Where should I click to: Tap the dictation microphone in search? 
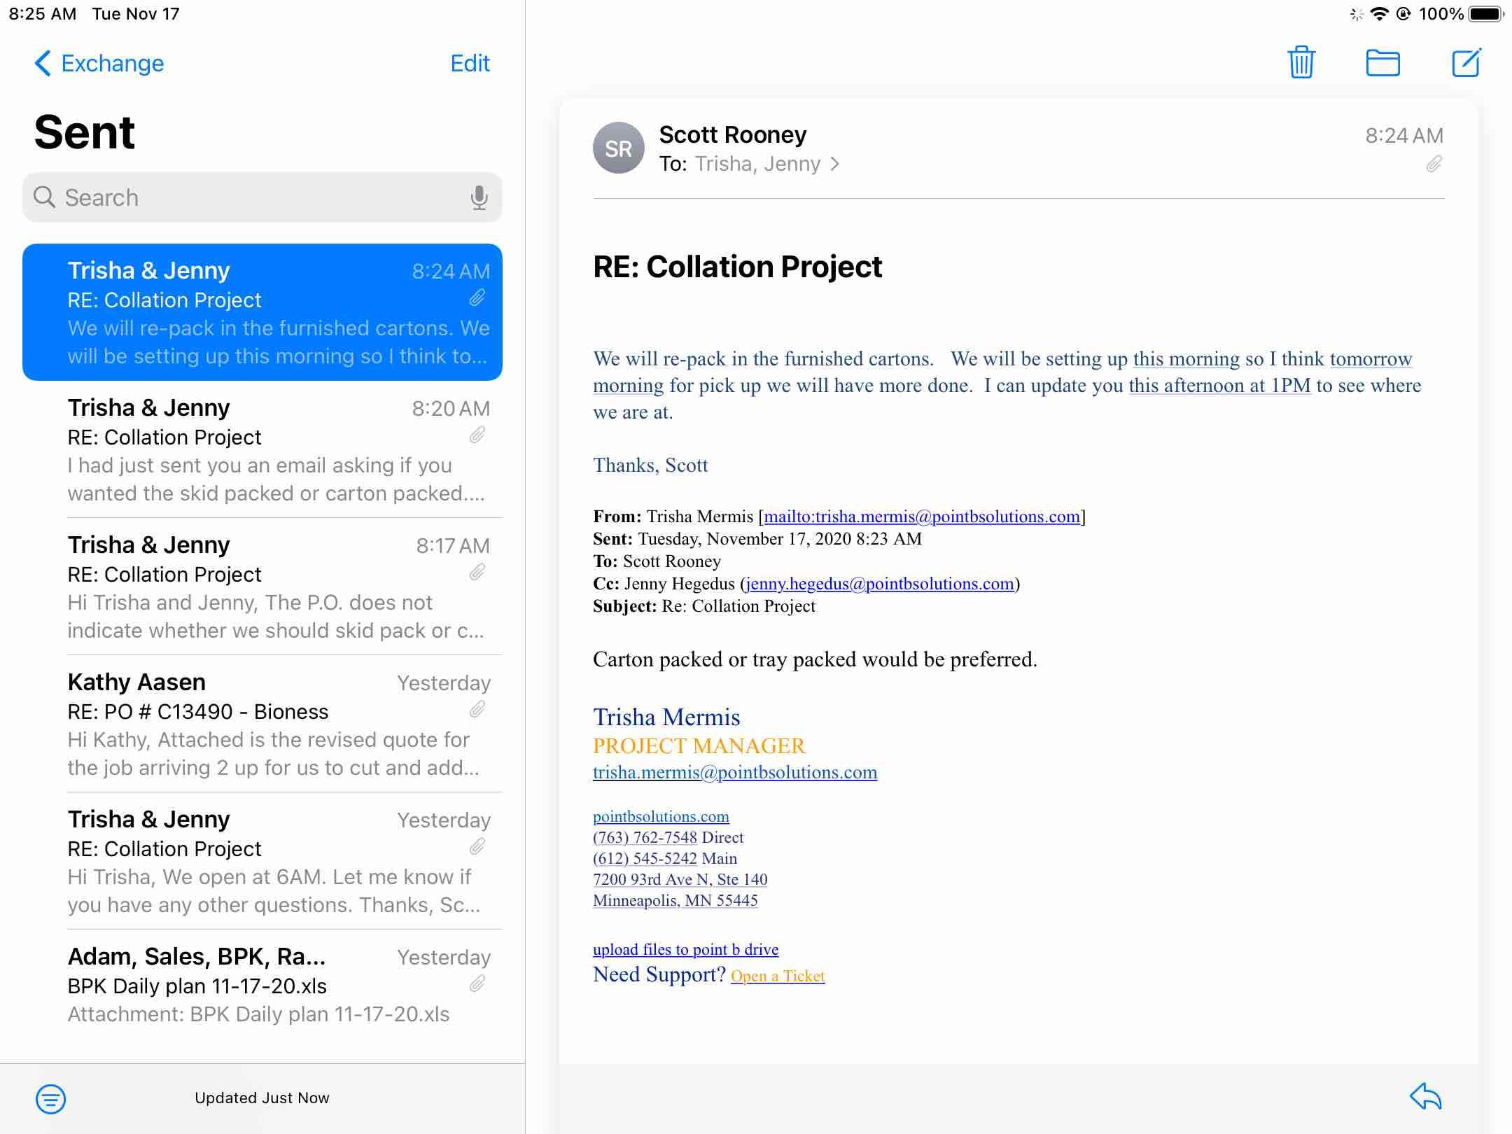click(x=479, y=197)
